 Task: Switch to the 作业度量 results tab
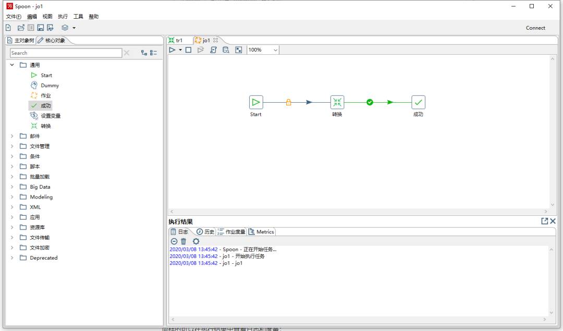[231, 232]
